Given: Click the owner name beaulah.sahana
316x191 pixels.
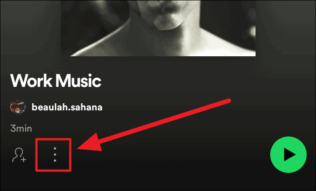Looking at the screenshot, I should tap(67, 107).
